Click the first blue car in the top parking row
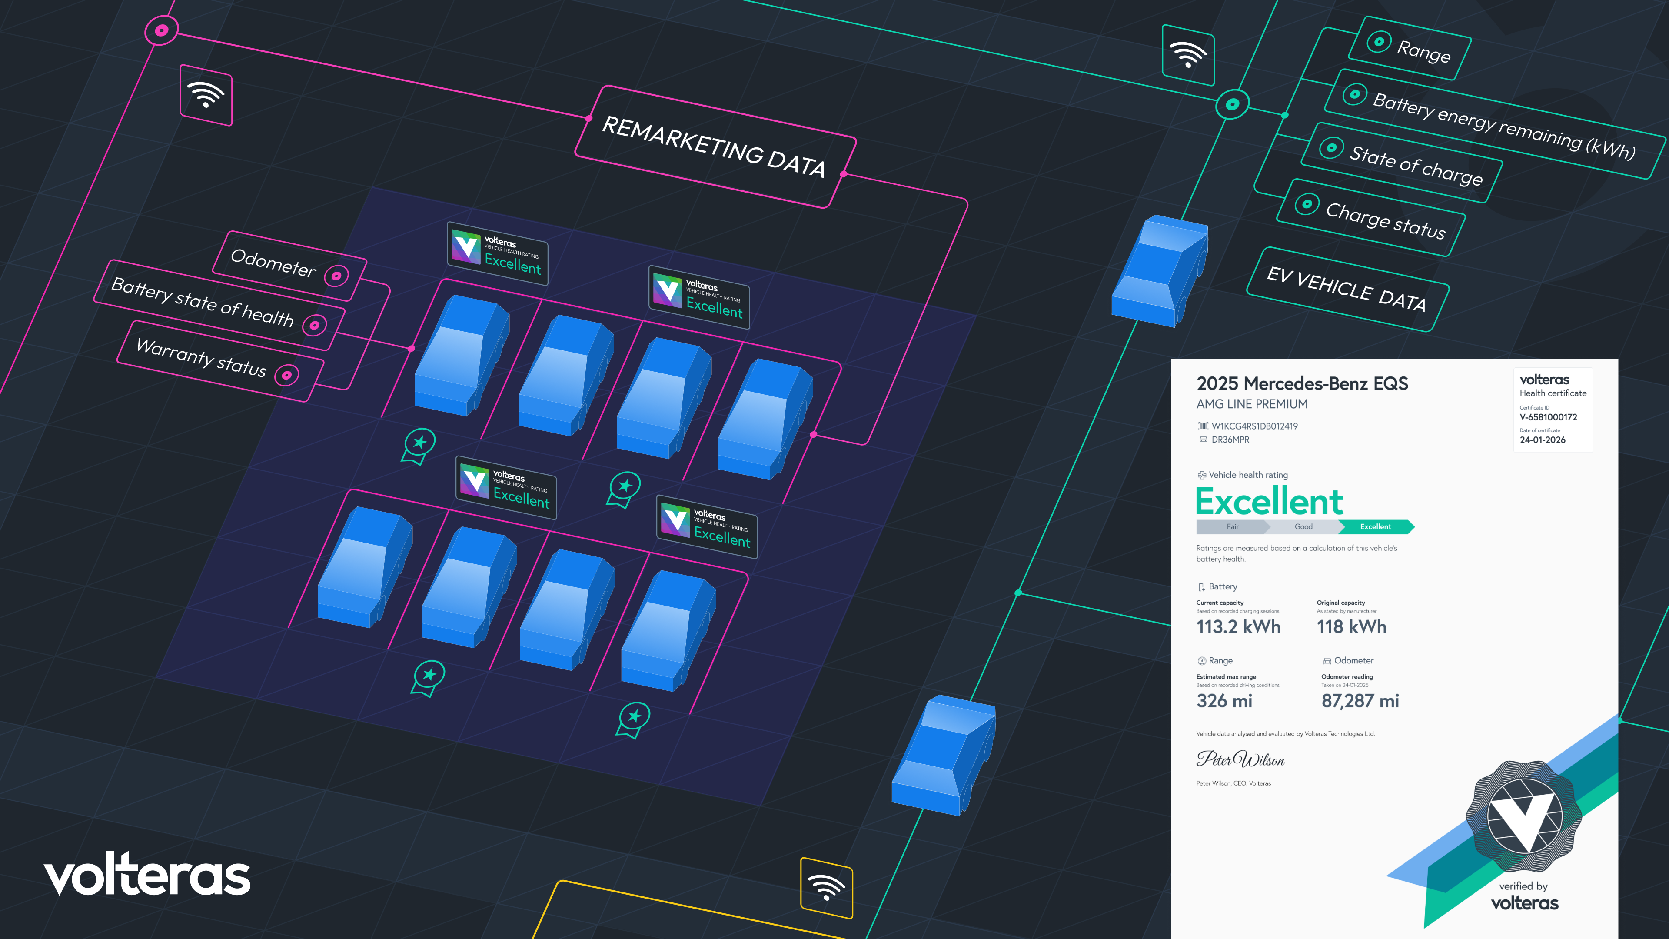This screenshot has width=1669, height=939. [462, 355]
